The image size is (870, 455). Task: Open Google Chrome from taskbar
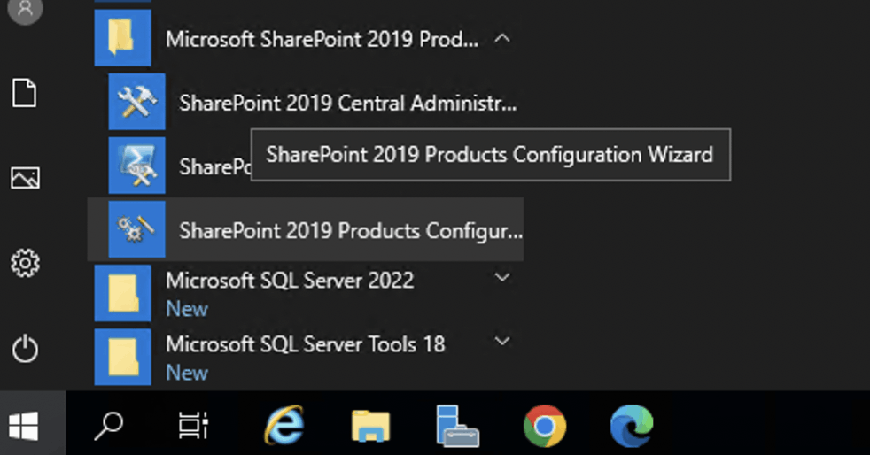point(544,428)
